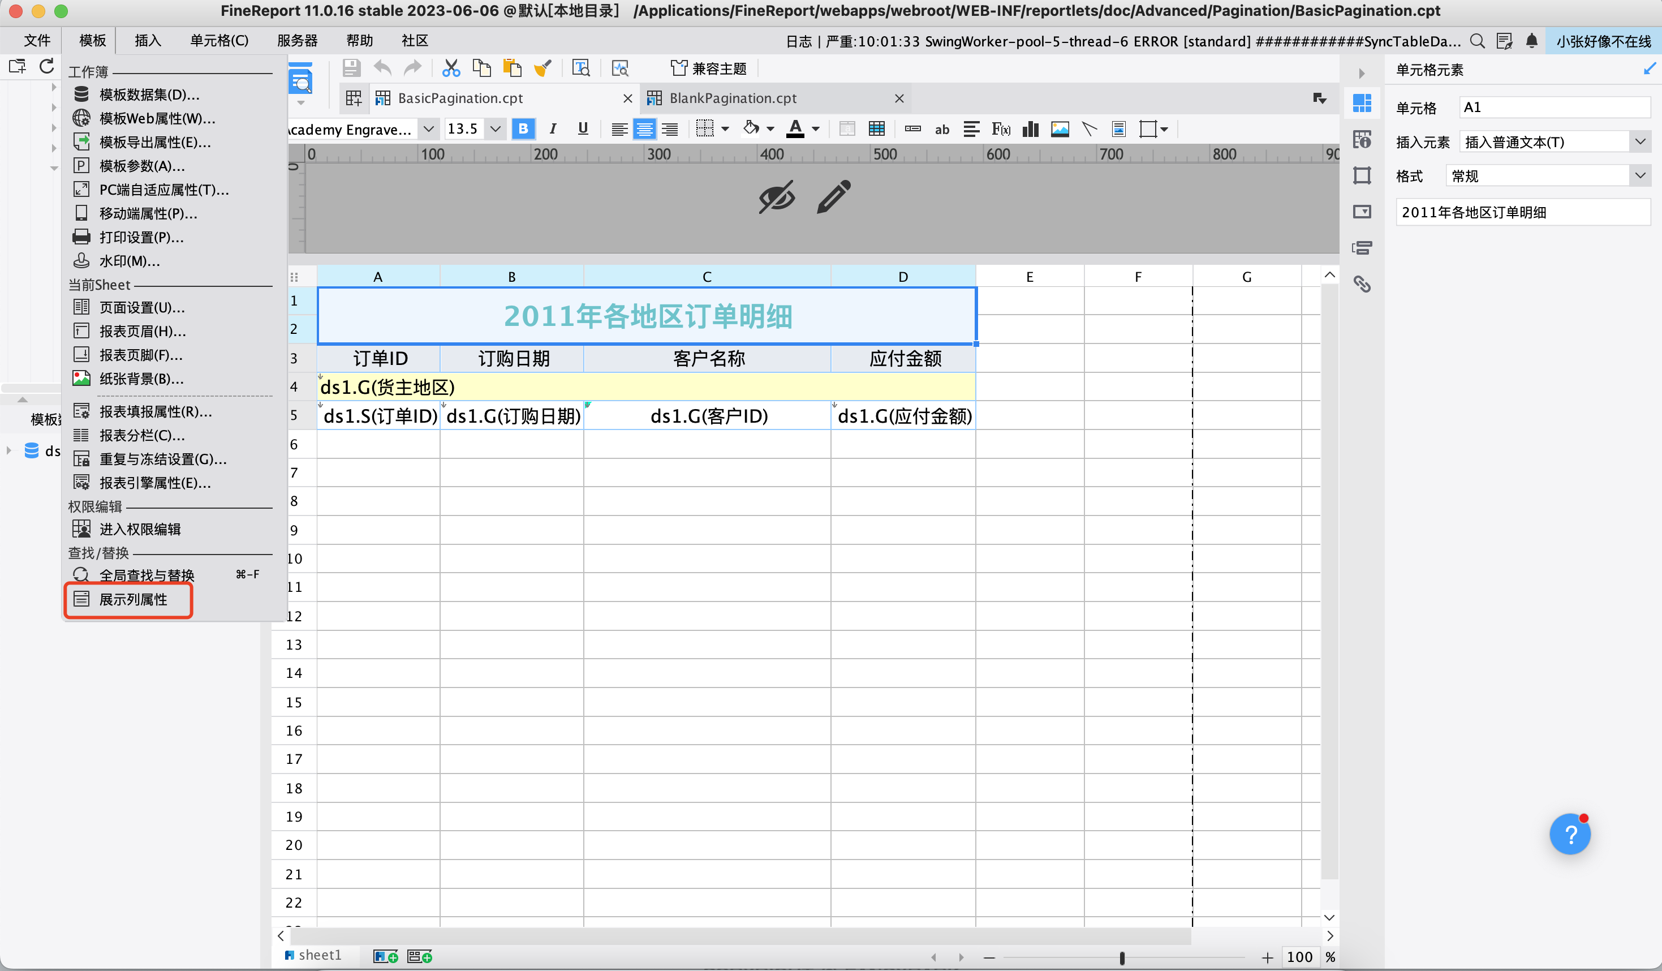Viewport: 1662px width, 971px height.
Task: Select 展示列属性 menu entry
Action: click(132, 600)
